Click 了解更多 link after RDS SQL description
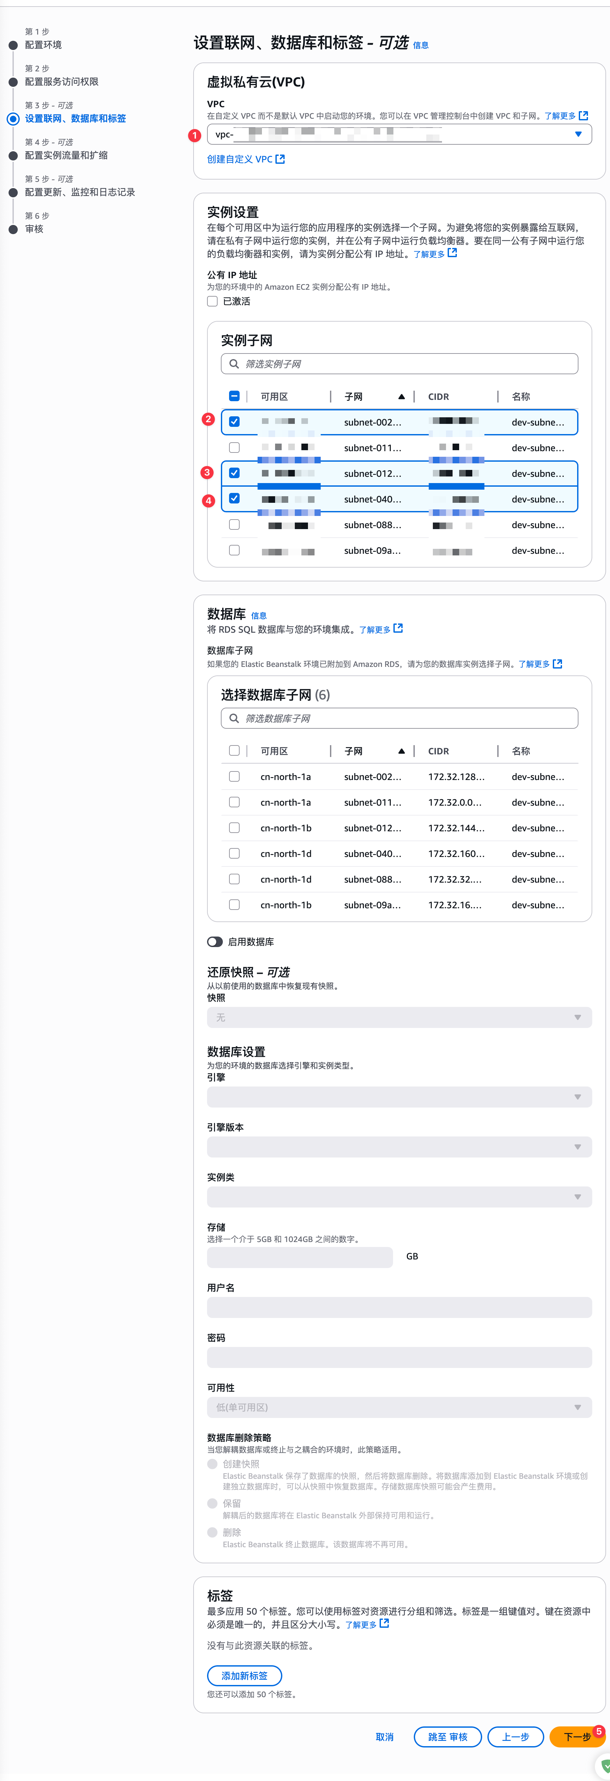This screenshot has height=1781, width=610. [381, 629]
